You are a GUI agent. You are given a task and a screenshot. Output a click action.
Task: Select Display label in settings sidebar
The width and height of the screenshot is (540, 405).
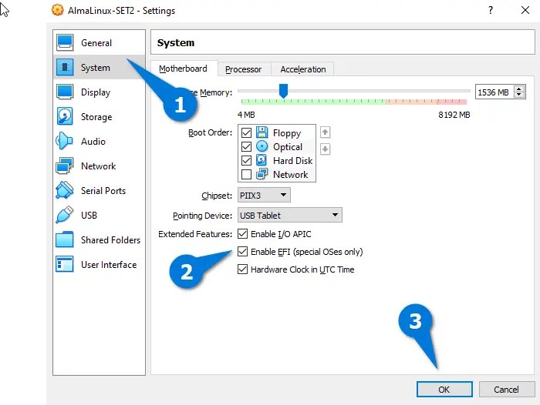pyautogui.click(x=96, y=92)
